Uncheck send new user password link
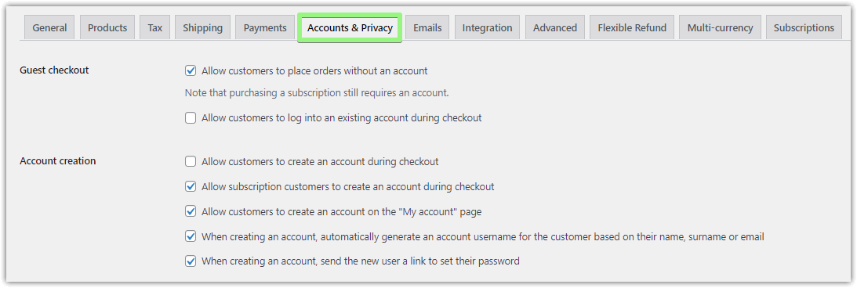Screen dimensions: 857x288 tap(191, 261)
